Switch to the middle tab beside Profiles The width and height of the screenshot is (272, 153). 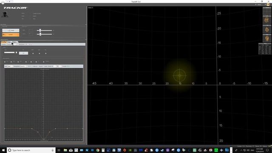(9, 42)
